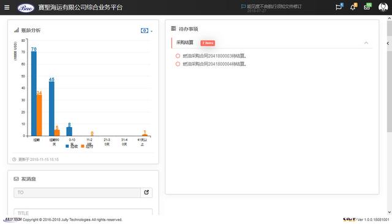This screenshot has height=224, width=392.
Task: Click the clock icon beside update time
Action: coord(14,160)
